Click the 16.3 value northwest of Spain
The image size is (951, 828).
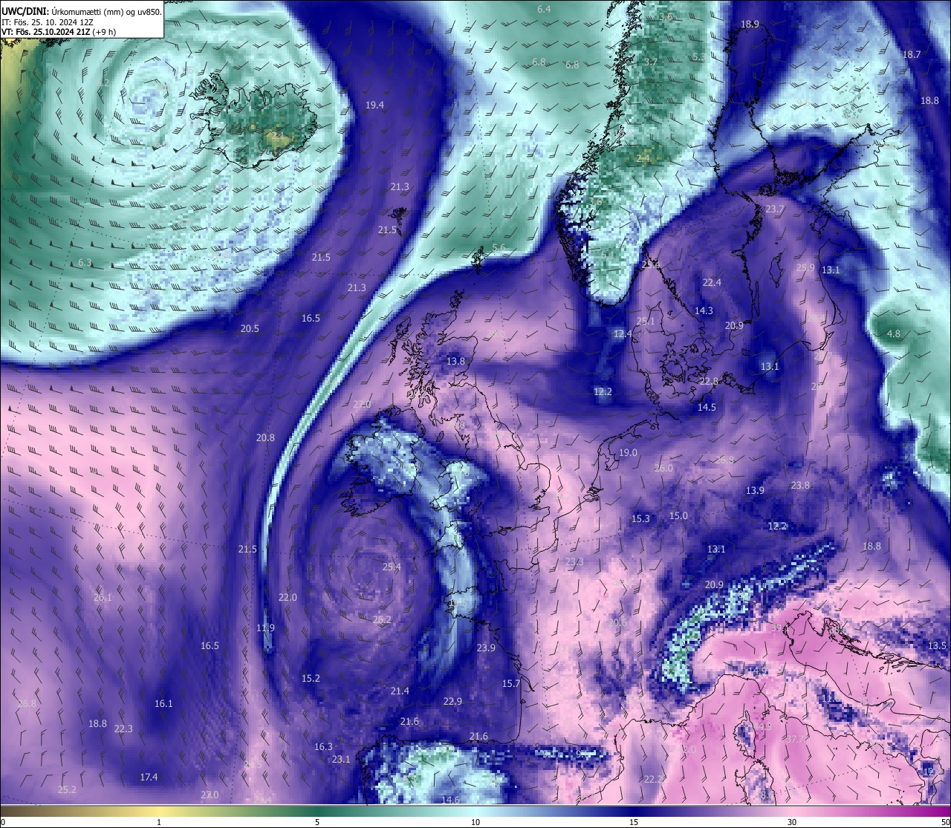pyautogui.click(x=323, y=747)
